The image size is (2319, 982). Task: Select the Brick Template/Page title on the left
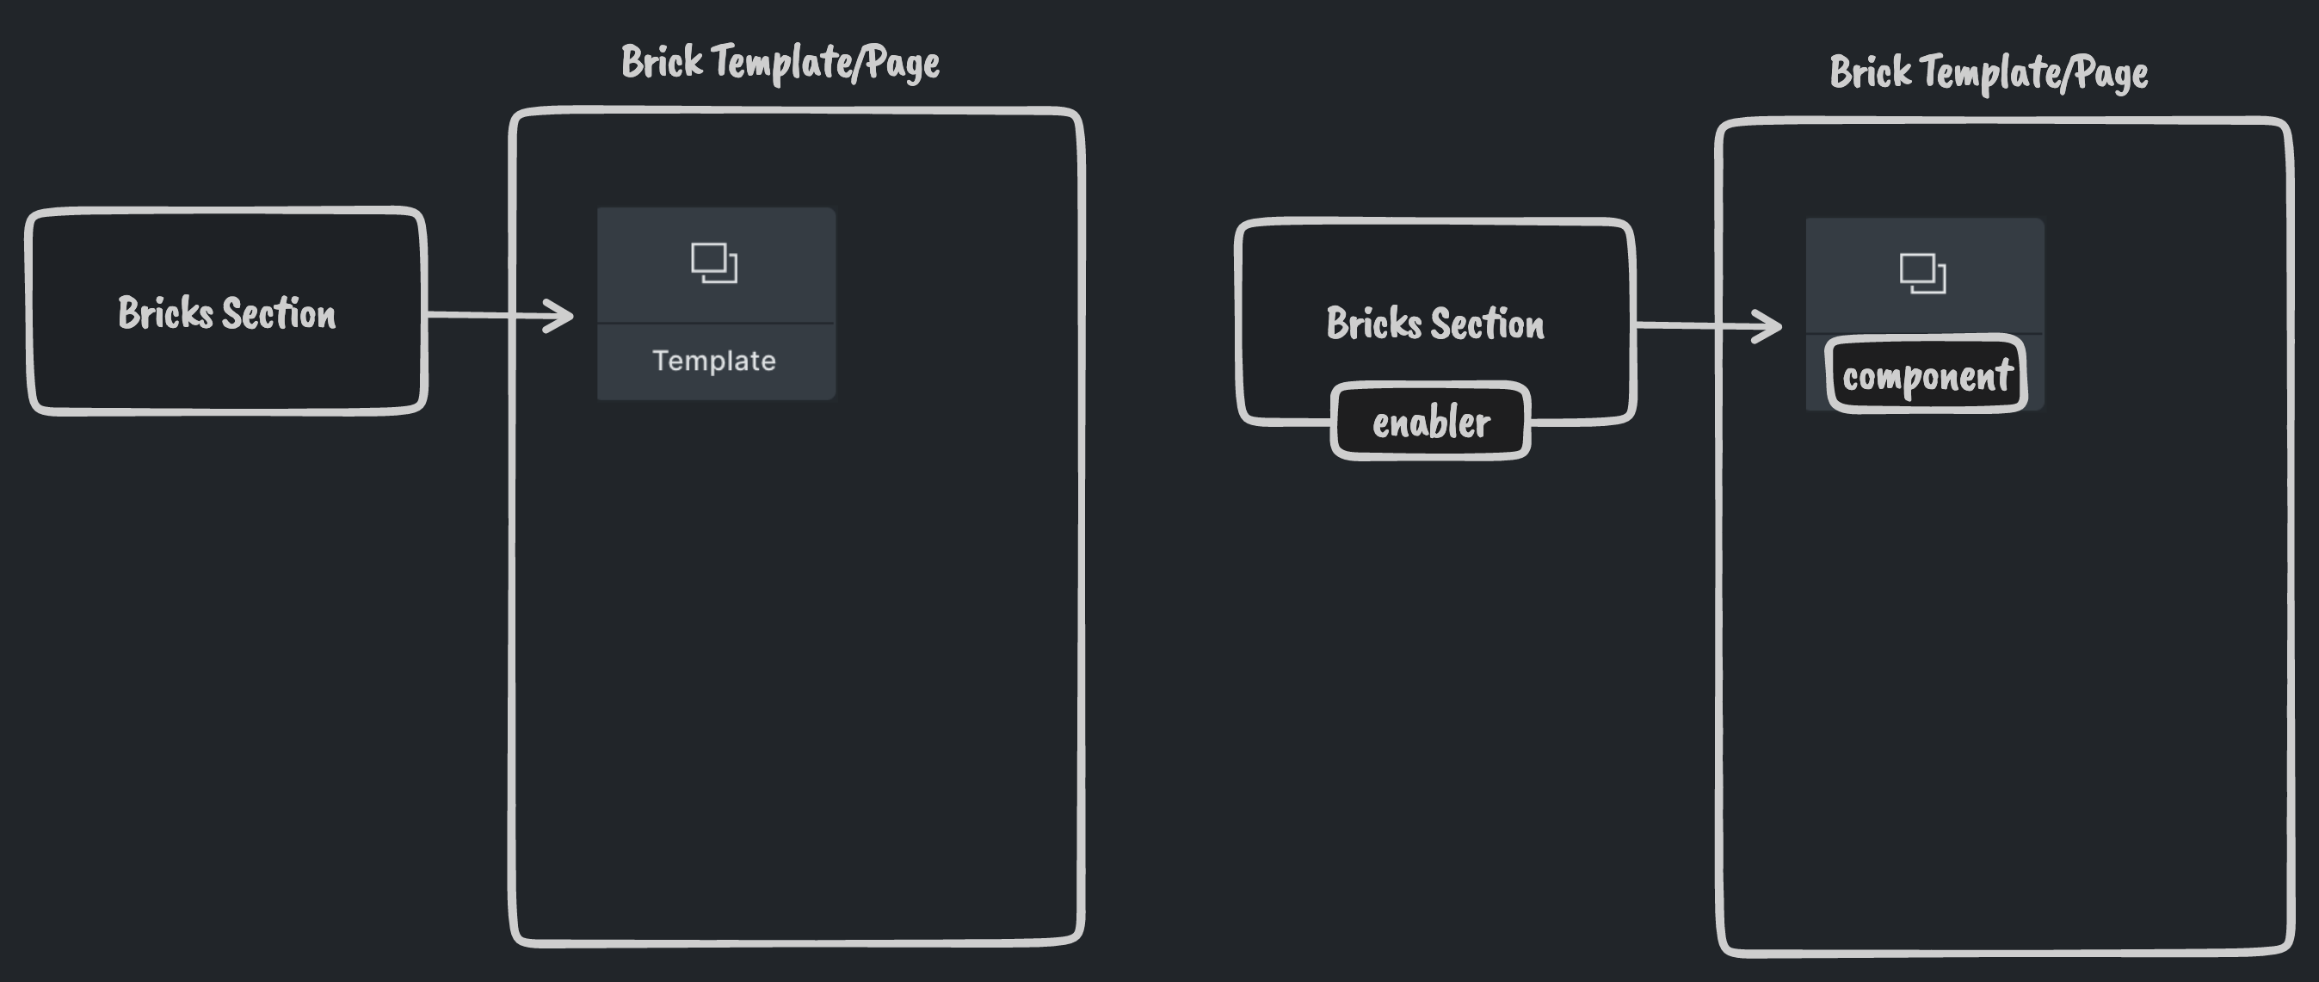point(780,63)
